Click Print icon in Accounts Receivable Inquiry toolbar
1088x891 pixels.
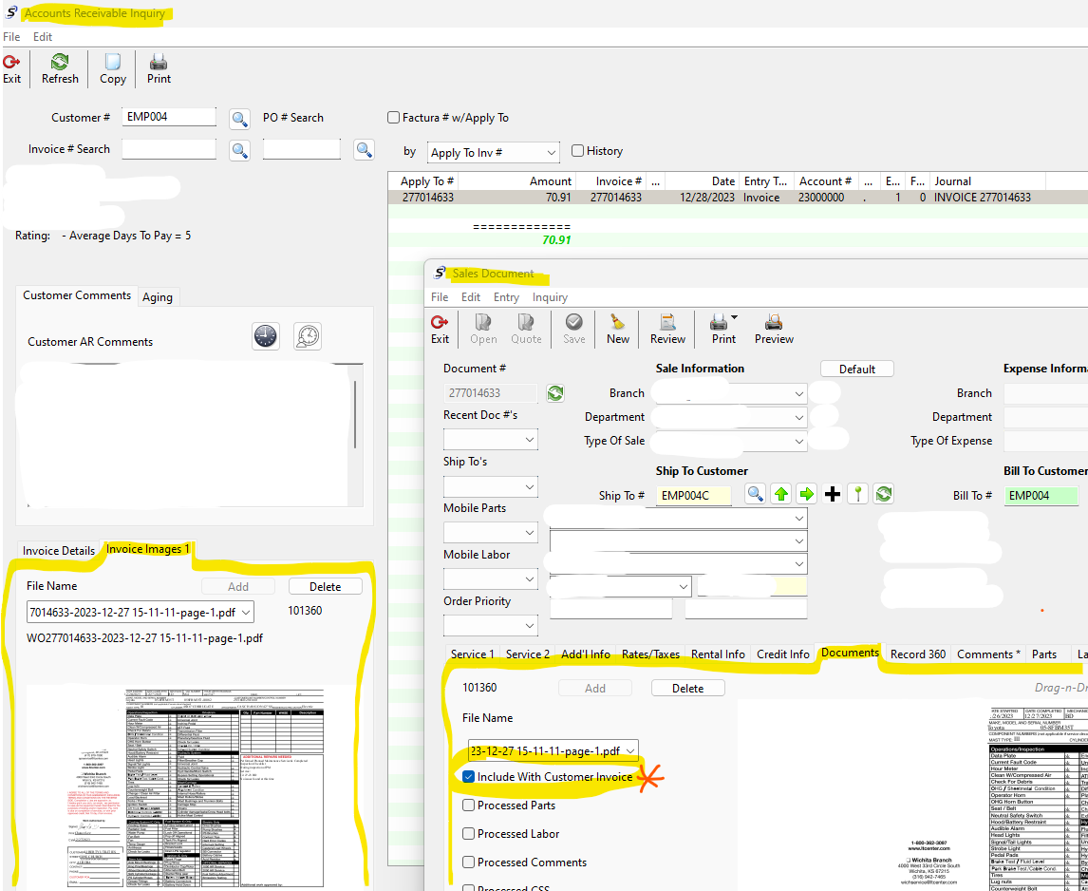pos(159,62)
